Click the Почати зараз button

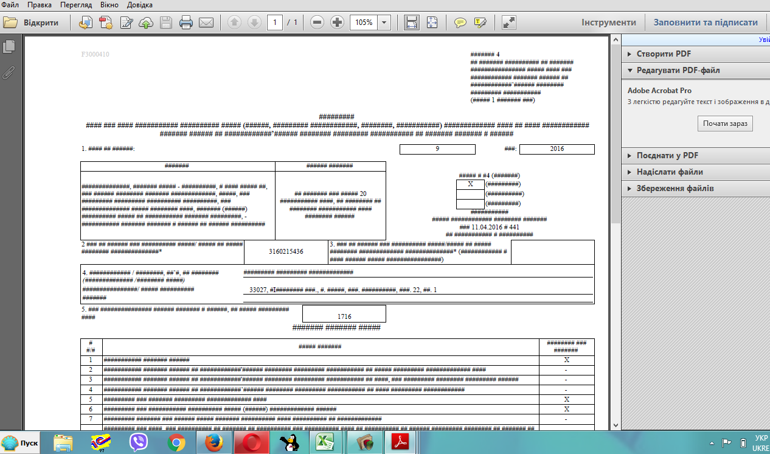coord(725,123)
